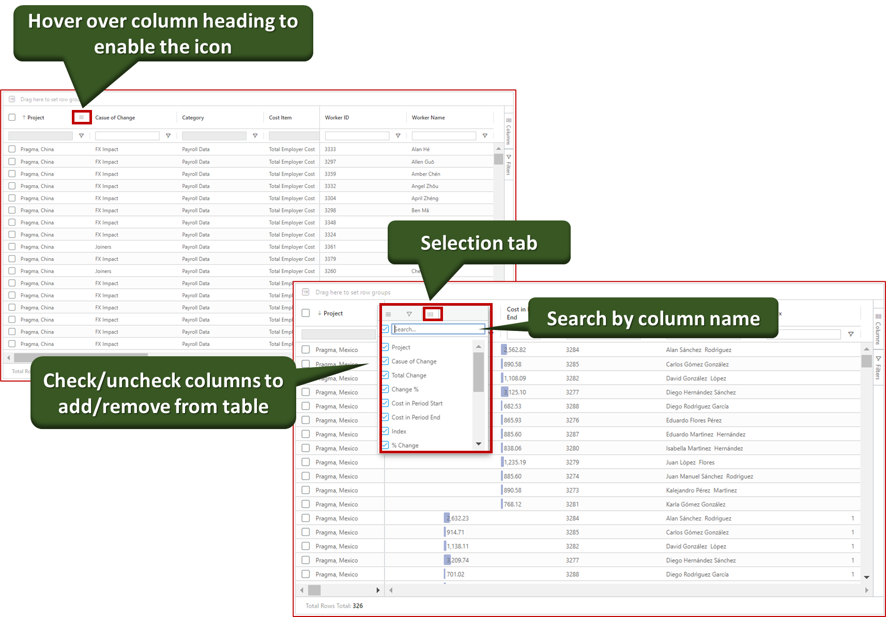Image resolution: width=886 pixels, height=617 pixels.
Task: Toggle the Cost in Period Start checkbox
Action: point(385,403)
